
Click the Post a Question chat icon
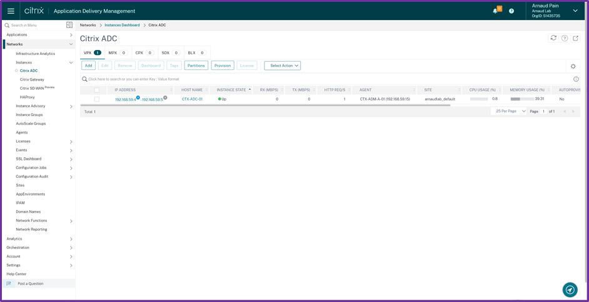(9, 283)
